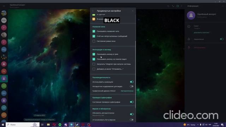
Task: Click the bell notifications icon
Action: [x=189, y=39]
